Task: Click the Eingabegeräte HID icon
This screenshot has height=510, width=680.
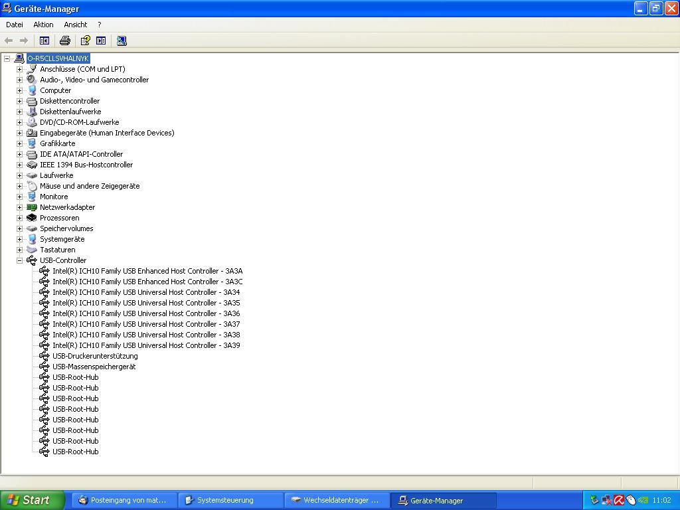Action: (x=32, y=133)
